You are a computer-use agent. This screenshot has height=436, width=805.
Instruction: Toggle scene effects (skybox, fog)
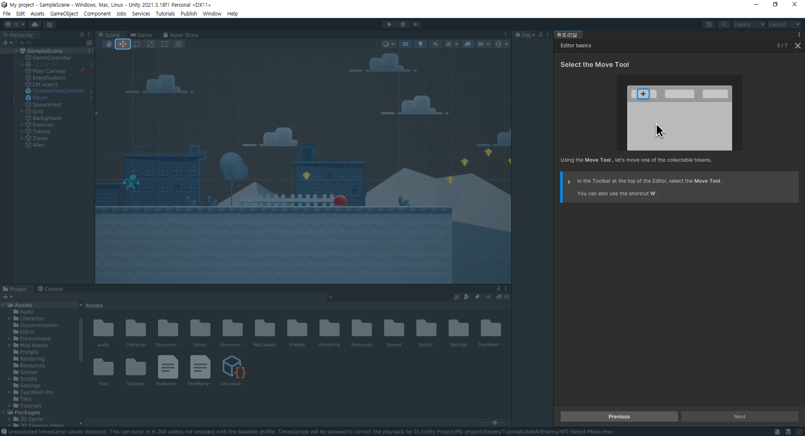[449, 44]
